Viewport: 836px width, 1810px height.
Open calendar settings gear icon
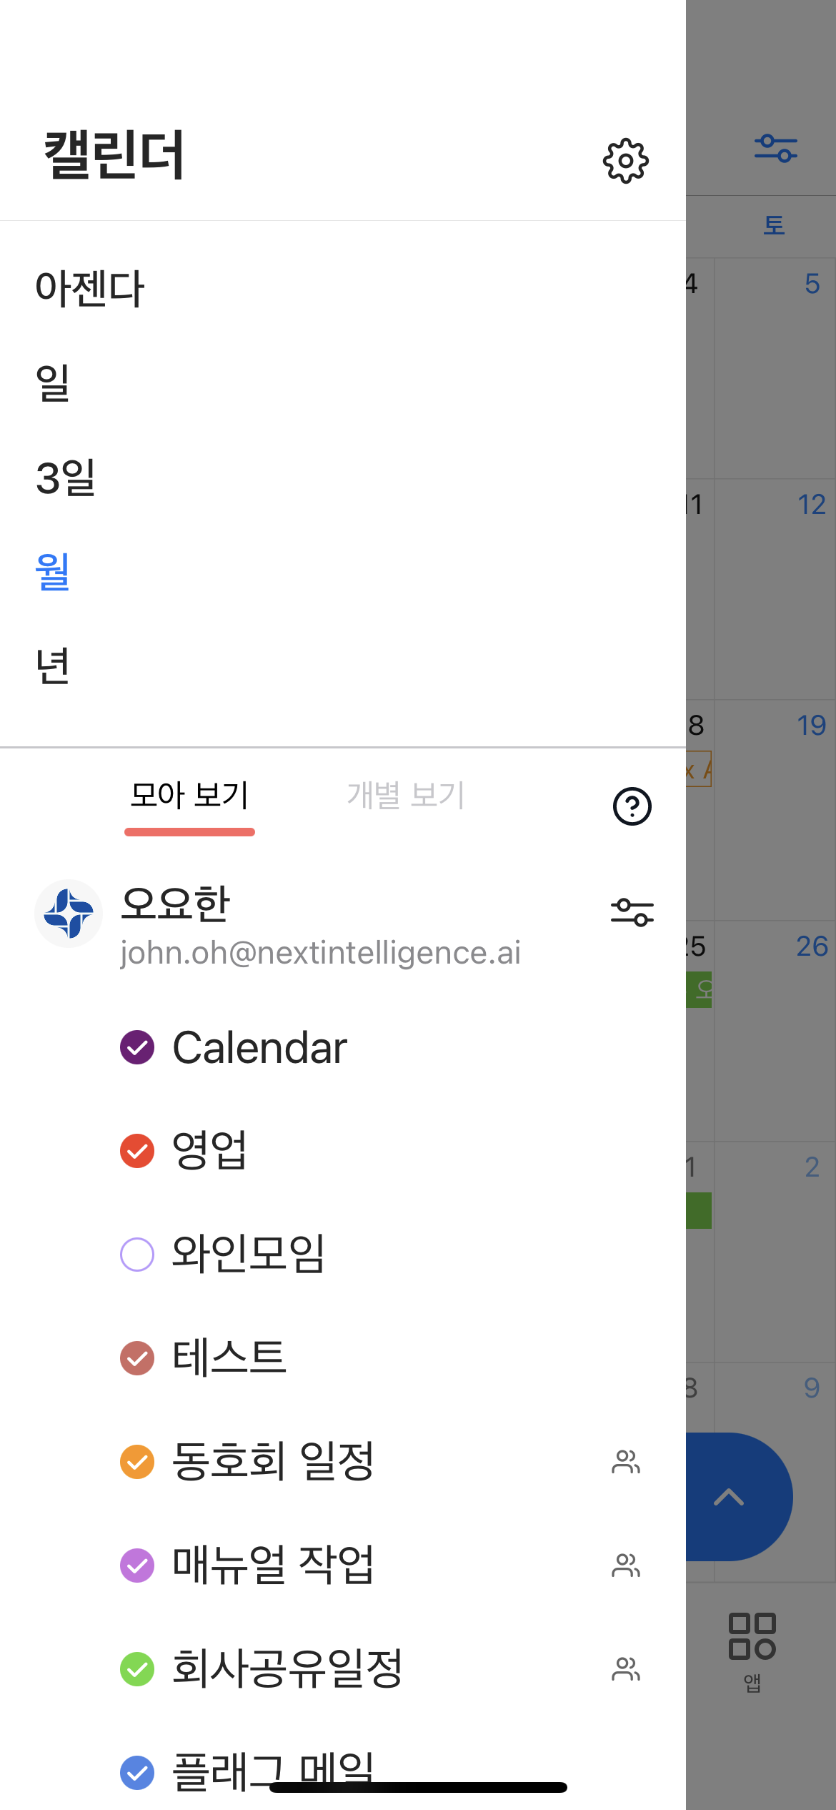click(x=625, y=161)
